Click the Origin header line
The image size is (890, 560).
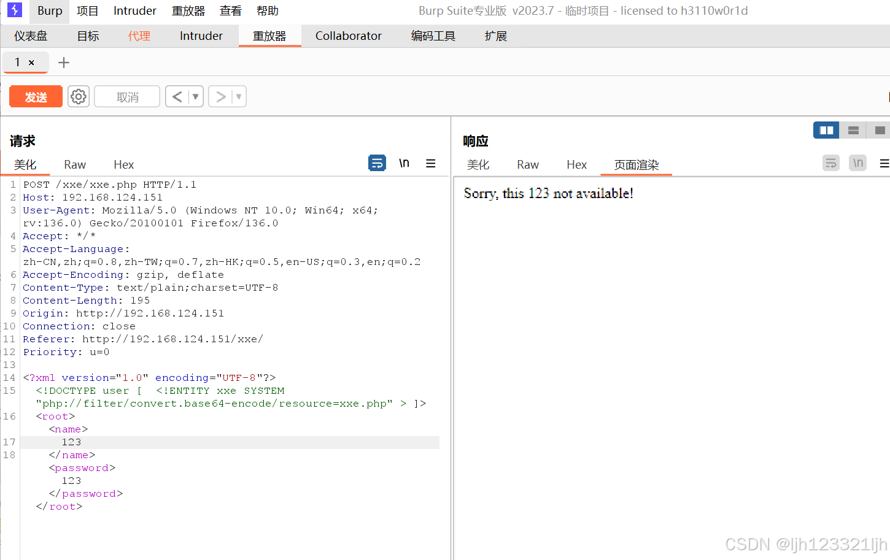123,313
